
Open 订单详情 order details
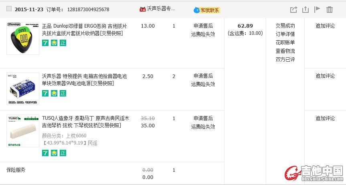pyautogui.click(x=285, y=34)
